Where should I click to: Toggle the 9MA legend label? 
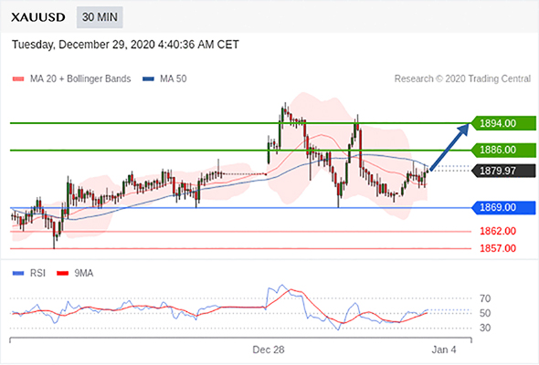84,274
